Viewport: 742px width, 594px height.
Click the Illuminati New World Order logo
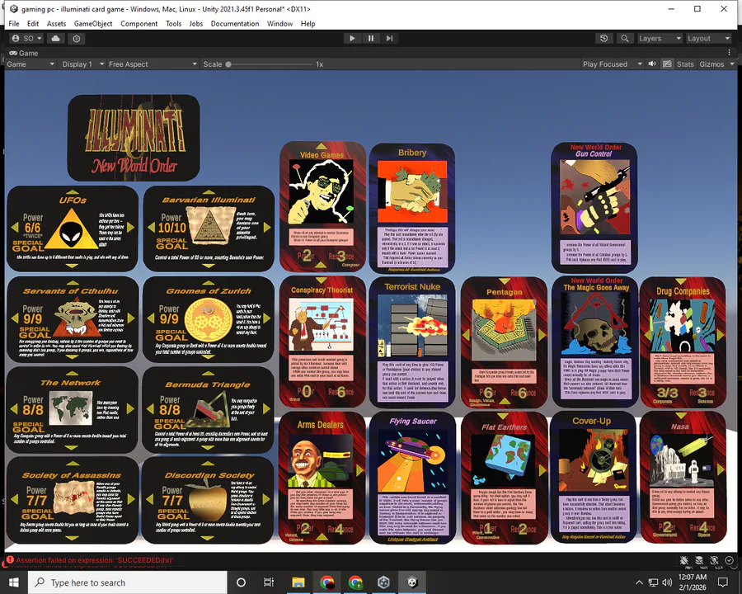click(134, 138)
